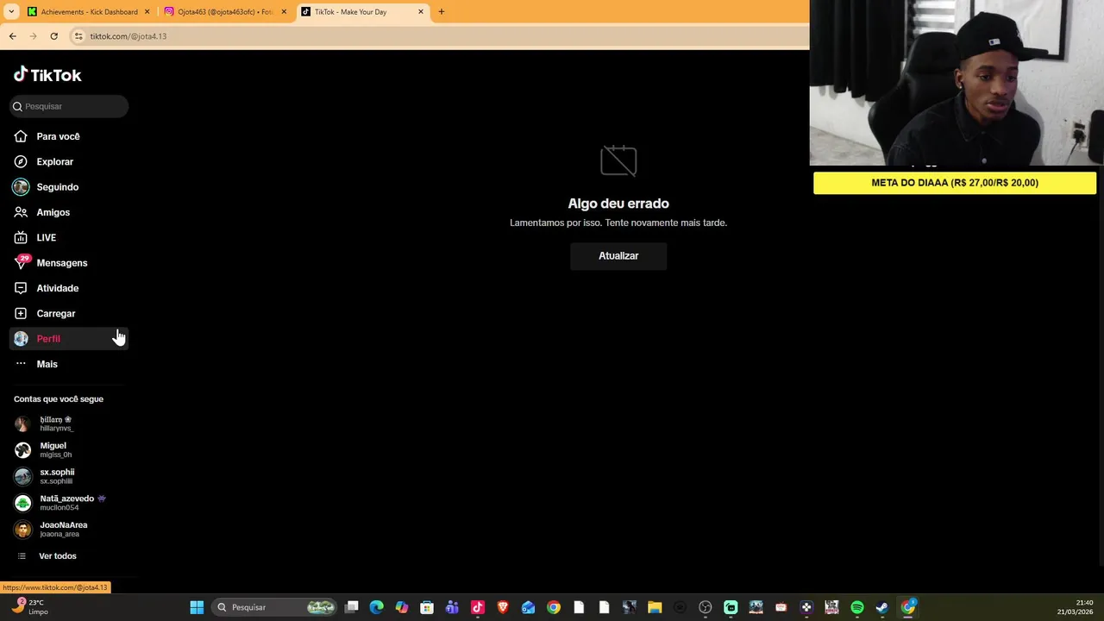The width and height of the screenshot is (1104, 621).
Task: Open the Explorar page
Action: pos(69,161)
